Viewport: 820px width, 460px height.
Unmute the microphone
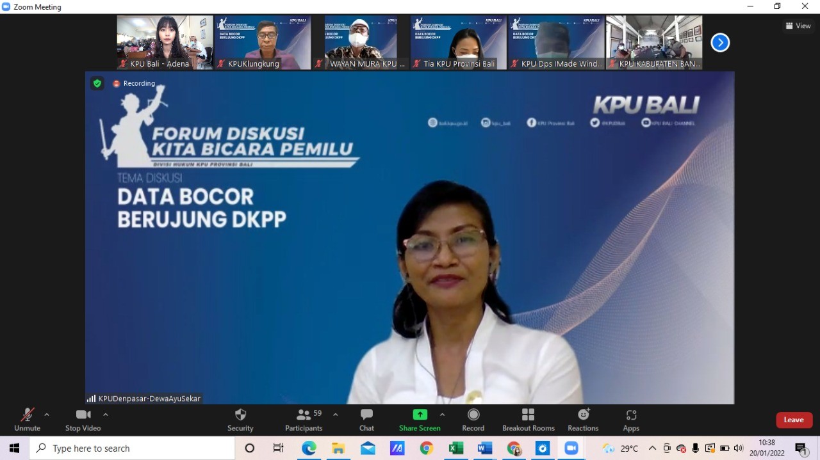(27, 420)
